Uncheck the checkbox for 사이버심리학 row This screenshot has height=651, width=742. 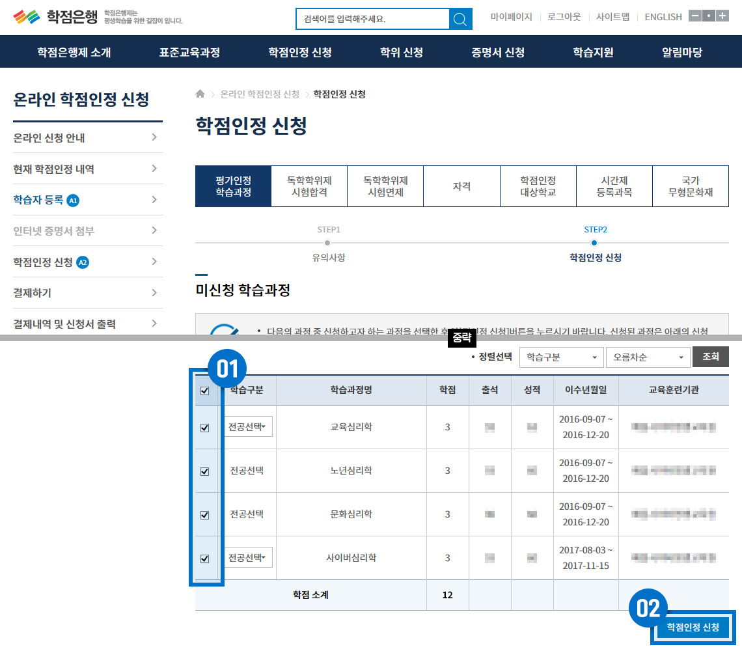click(205, 559)
